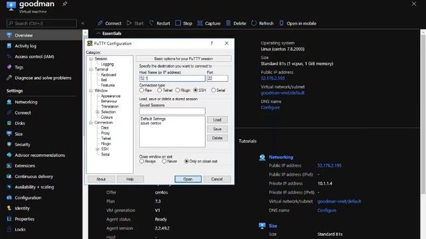
Task: Click the Overview sidebar icon
Action: coord(9,35)
